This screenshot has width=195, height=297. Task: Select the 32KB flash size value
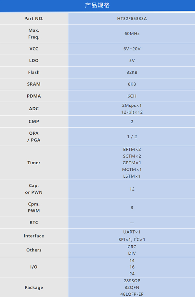pyautogui.click(x=132, y=72)
